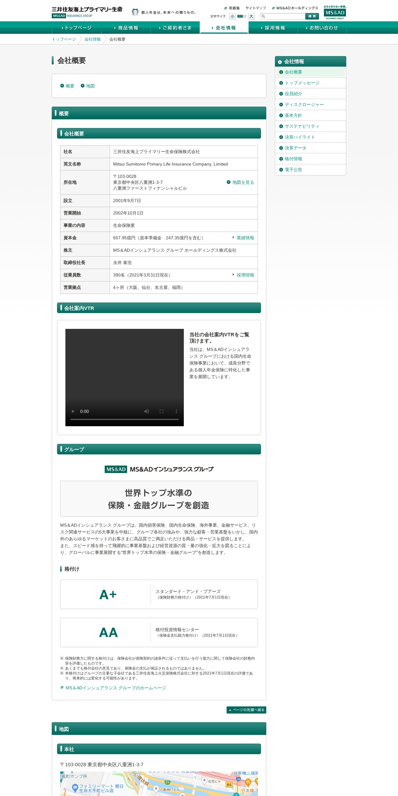
Task: Click the MS&ADインシュアランスグループ logo banner
Action: click(x=159, y=469)
